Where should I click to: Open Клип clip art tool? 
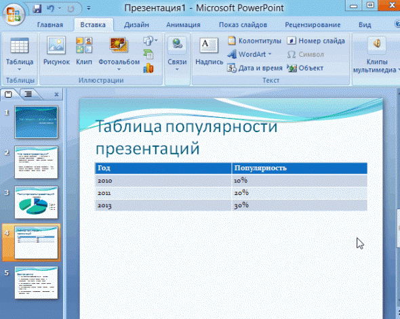84,51
